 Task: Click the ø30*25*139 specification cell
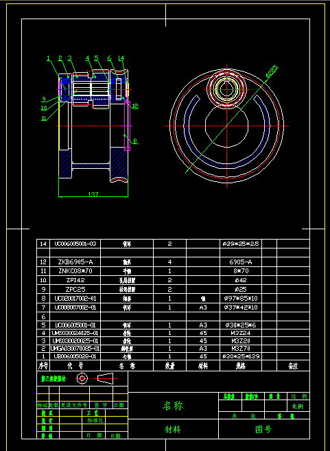pos(241,356)
